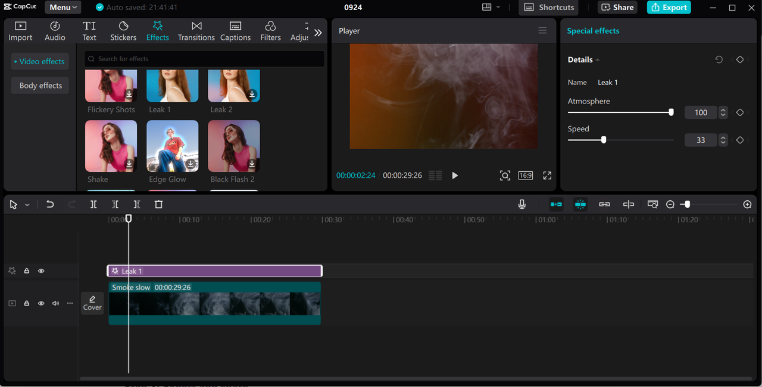Open pointer tool mode dropdown
Screen dimensions: 762x387
point(27,204)
